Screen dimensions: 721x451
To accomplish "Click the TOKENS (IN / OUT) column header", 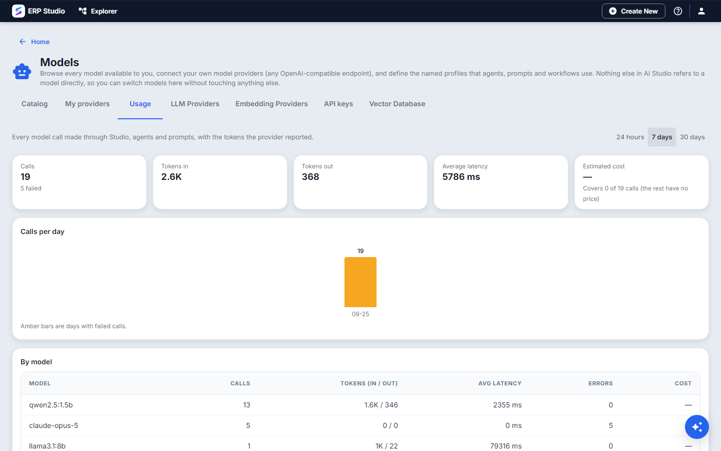I will point(369,383).
